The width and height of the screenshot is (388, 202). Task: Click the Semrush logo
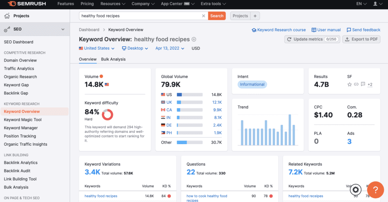tap(27, 4)
